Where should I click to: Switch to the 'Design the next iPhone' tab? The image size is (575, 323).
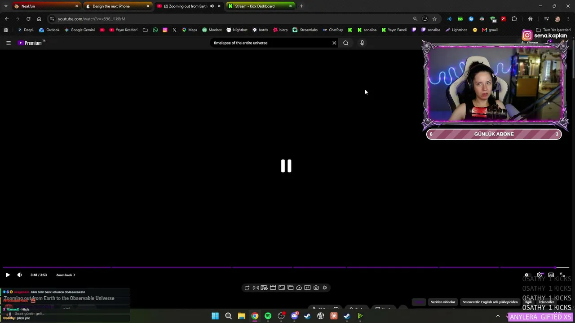pos(117,6)
